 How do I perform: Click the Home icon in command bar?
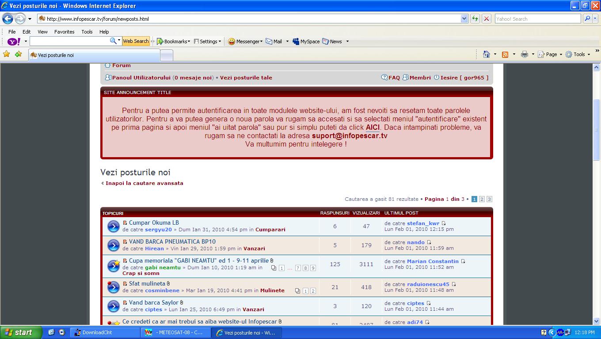487,54
